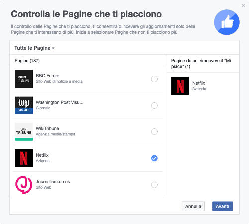Uncheck the Netflix selection checkmark
Viewport: 249px width, 224px height.
pos(154,158)
